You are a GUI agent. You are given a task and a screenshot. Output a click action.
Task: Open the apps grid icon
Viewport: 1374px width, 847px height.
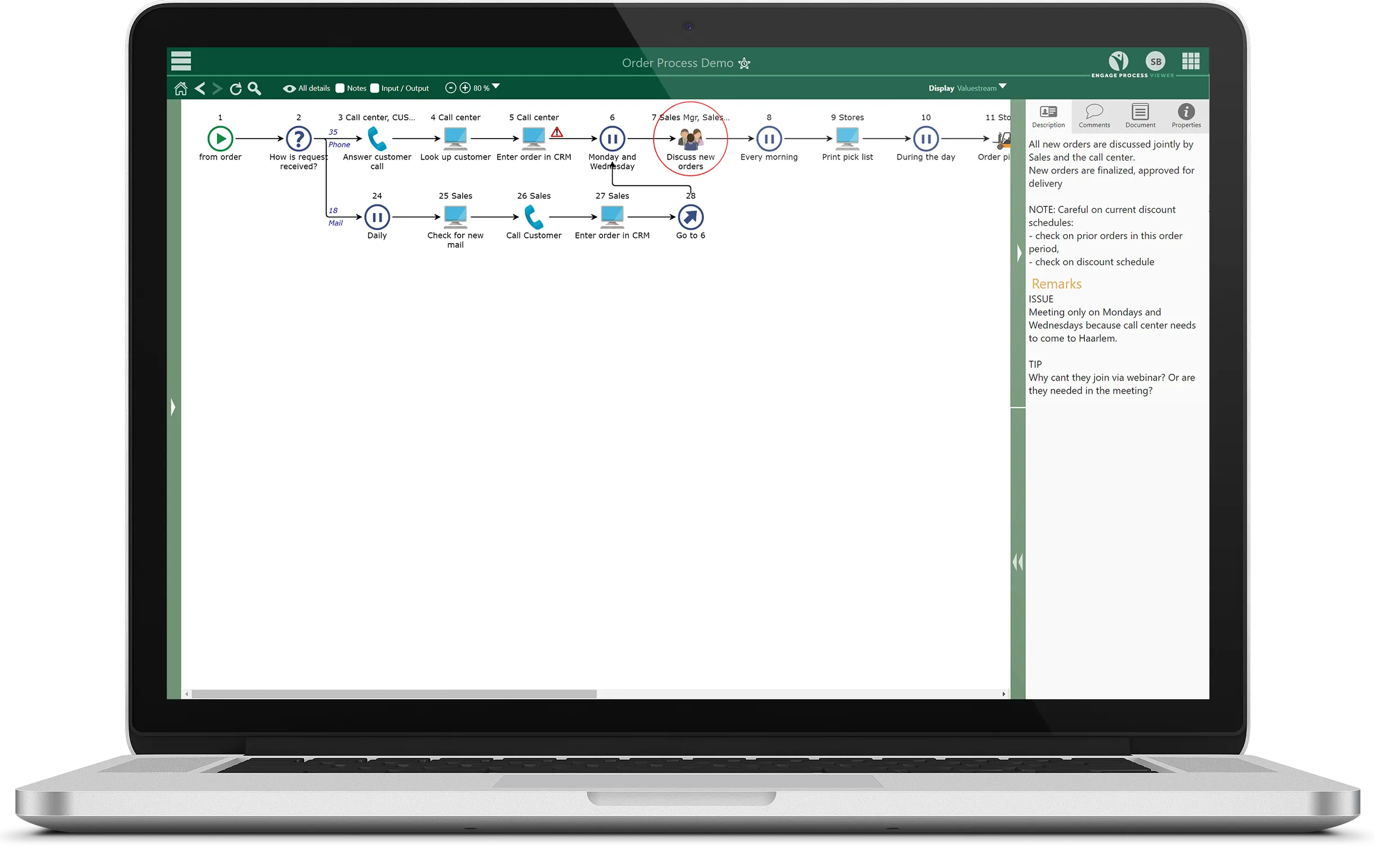click(1190, 61)
